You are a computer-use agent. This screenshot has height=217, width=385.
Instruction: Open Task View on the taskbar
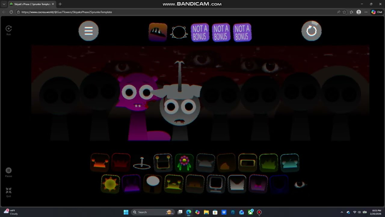(180, 212)
